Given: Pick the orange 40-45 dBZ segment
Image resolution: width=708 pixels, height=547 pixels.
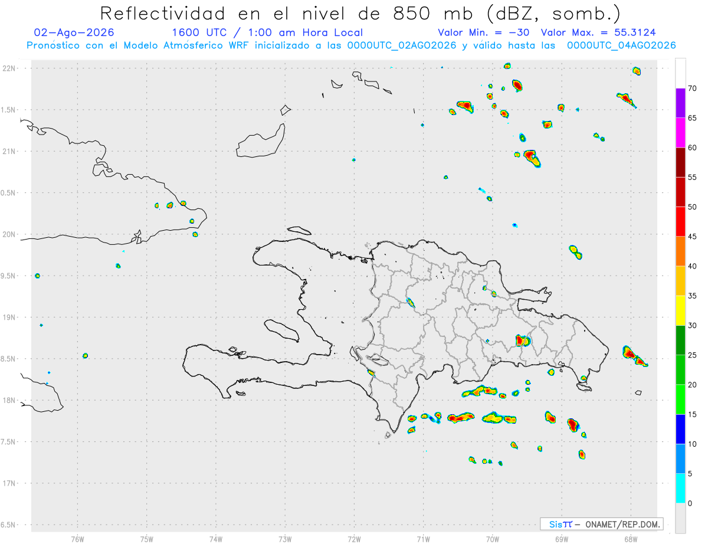Looking at the screenshot, I should point(680,251).
